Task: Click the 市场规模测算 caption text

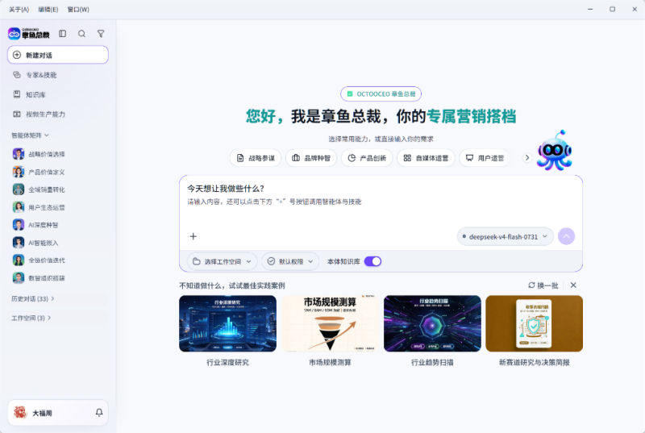Action: click(x=330, y=362)
